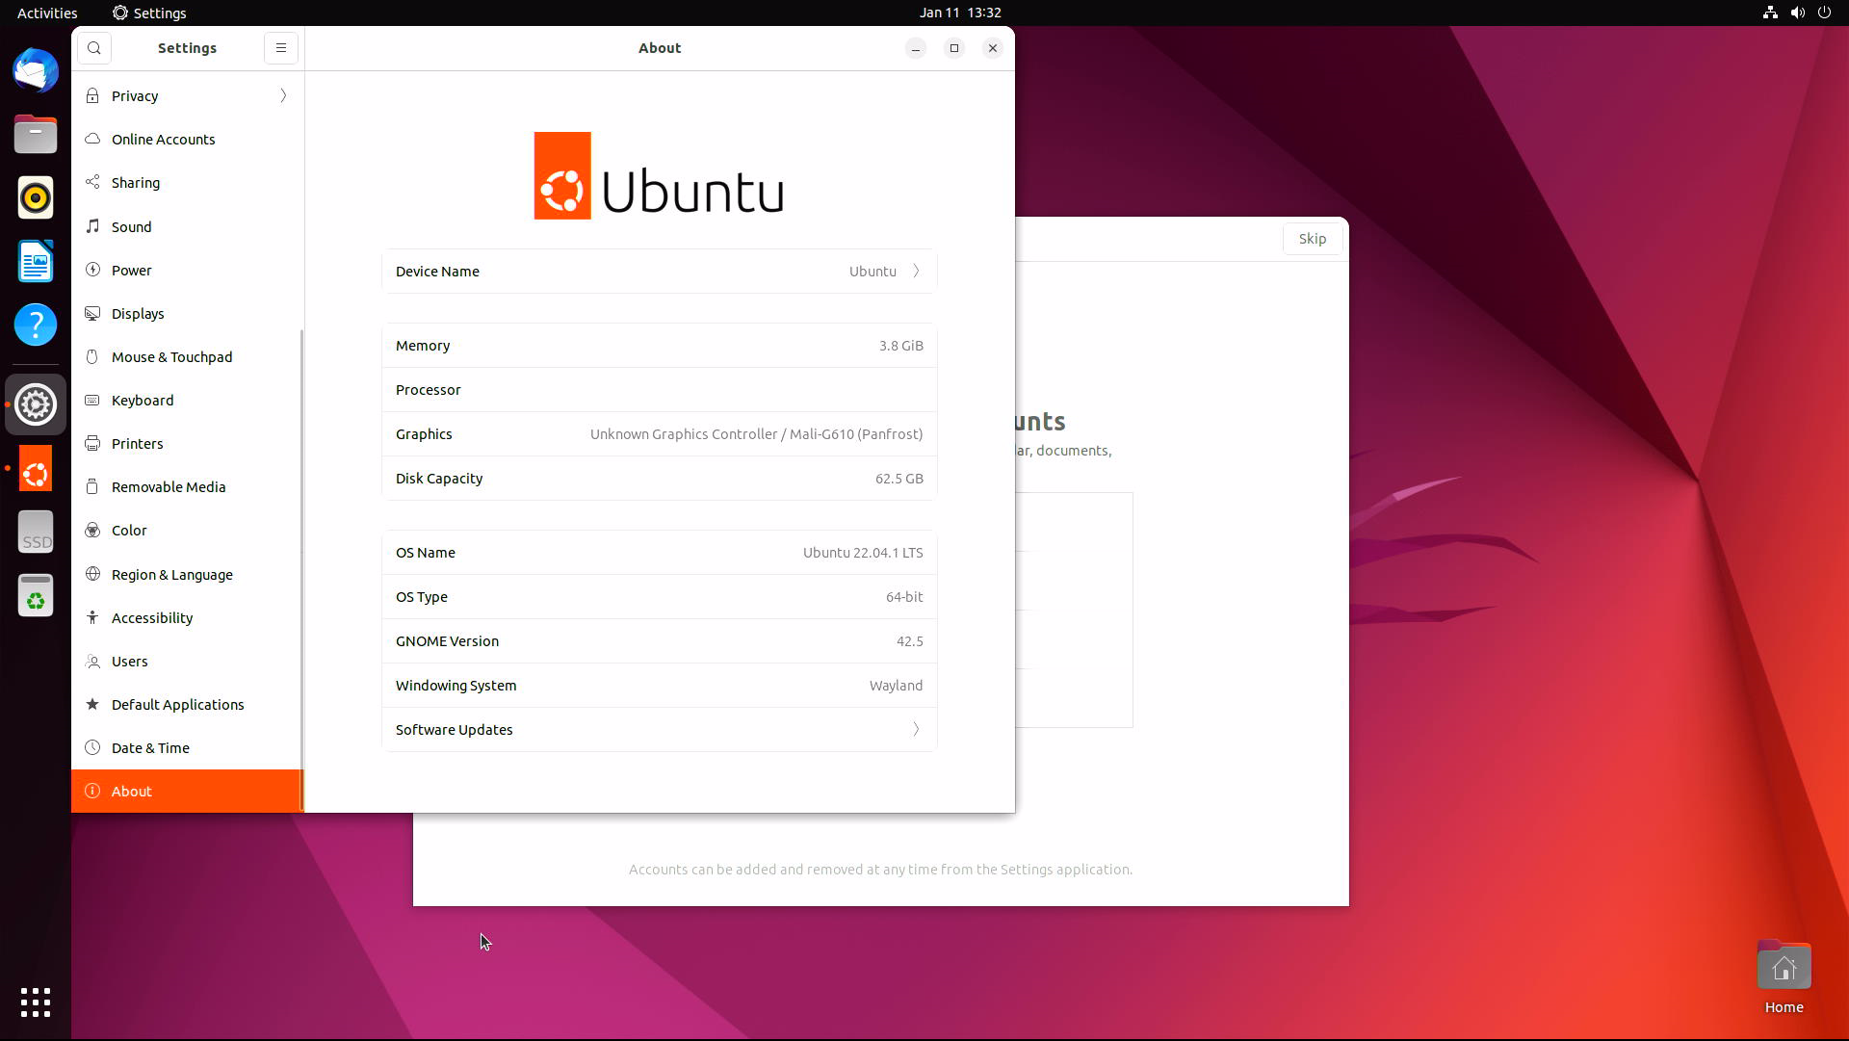Viewport: 1849px width, 1041px height.
Task: Click the Mouse & Touchpad icon
Action: coord(92,356)
